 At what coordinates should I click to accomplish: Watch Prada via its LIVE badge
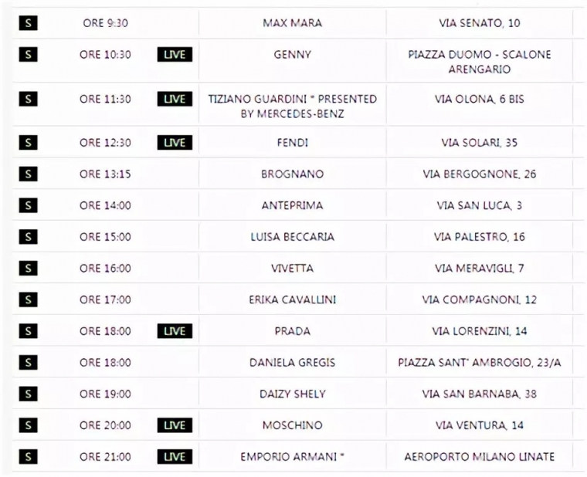click(x=175, y=331)
